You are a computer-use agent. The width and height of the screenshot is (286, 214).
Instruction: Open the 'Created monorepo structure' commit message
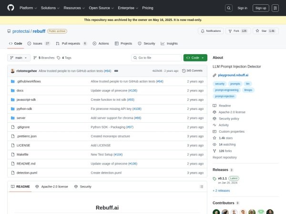[x=111, y=136]
